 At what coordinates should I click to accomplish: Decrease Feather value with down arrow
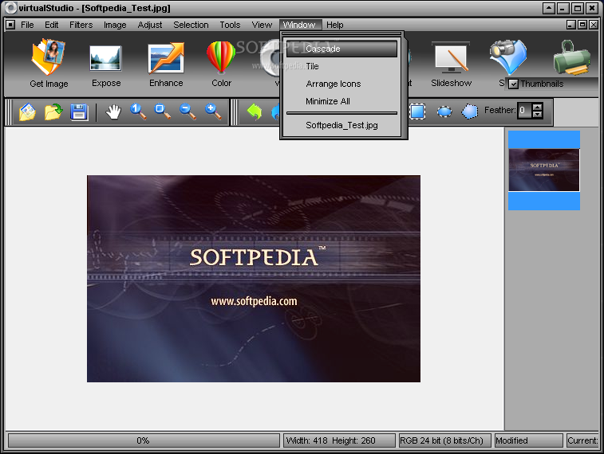[x=537, y=115]
